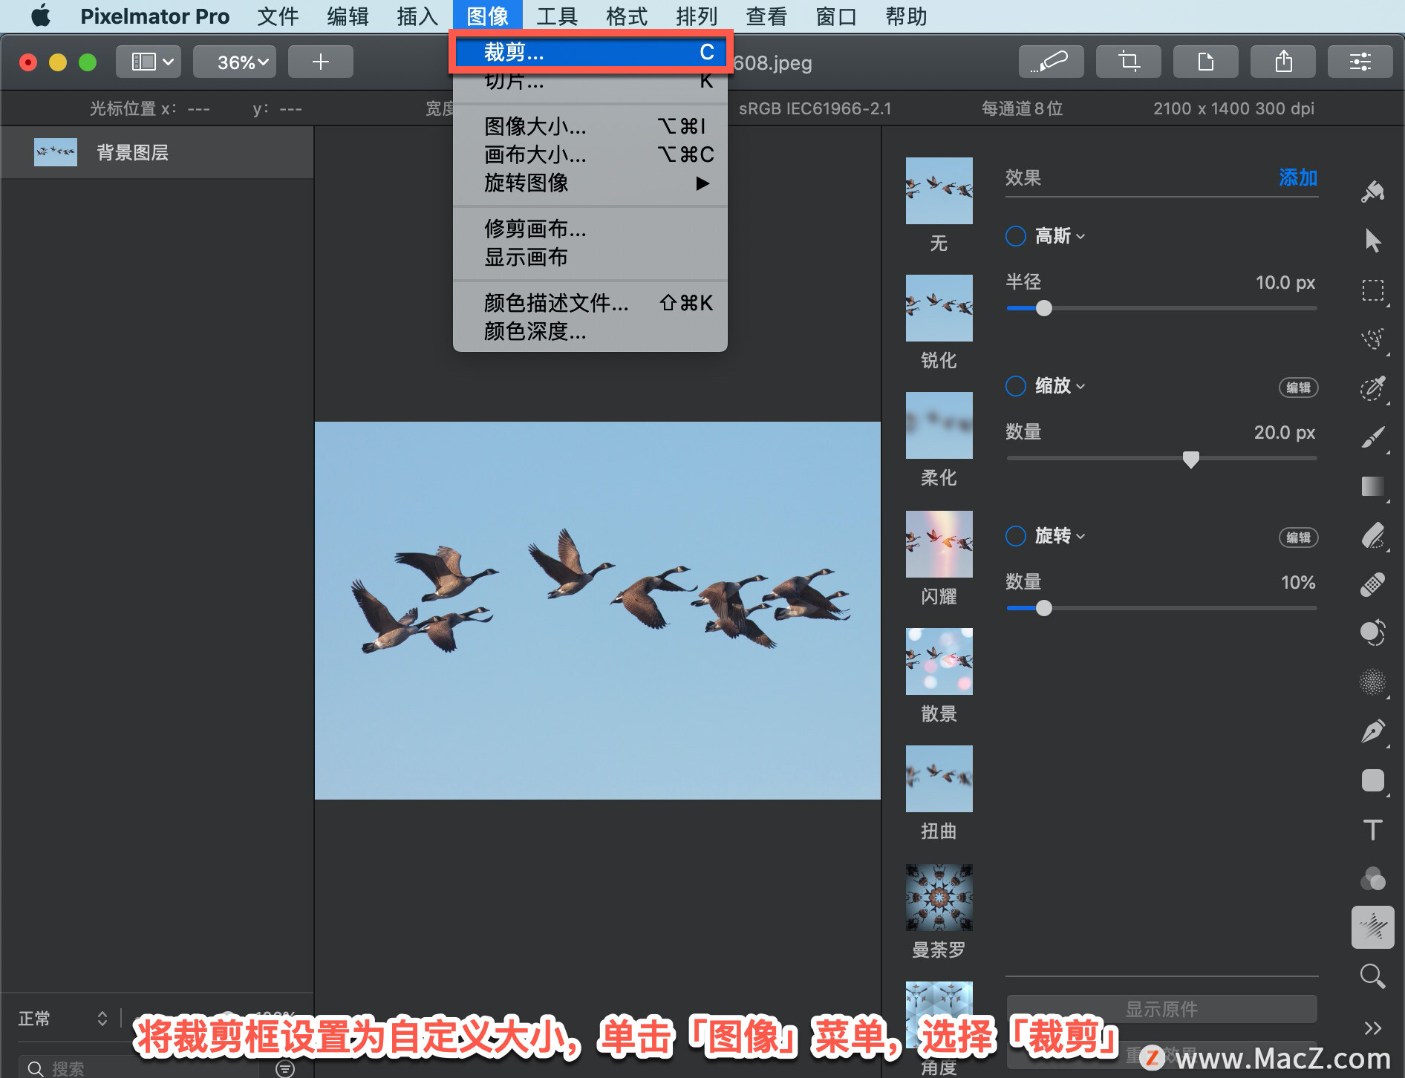This screenshot has height=1078, width=1405.
Task: Select the 无 effect preset thumbnail
Action: (x=939, y=191)
